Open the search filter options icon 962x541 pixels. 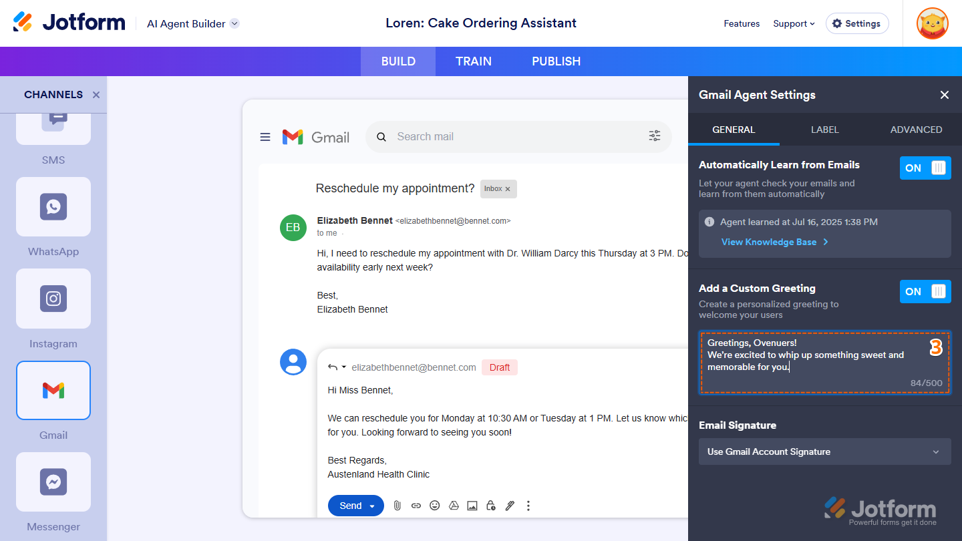coord(655,136)
